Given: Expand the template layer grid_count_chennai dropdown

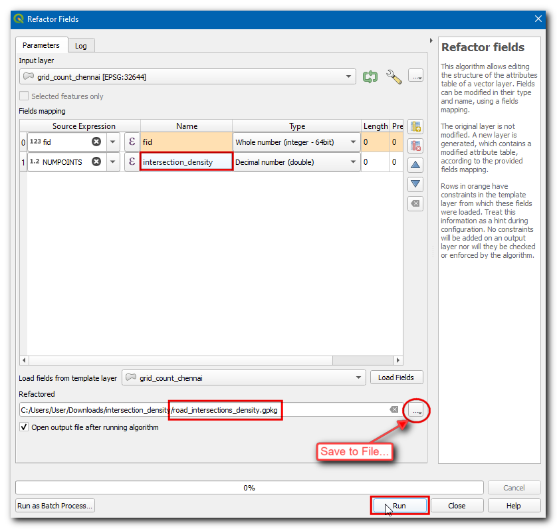Looking at the screenshot, I should pos(359,378).
